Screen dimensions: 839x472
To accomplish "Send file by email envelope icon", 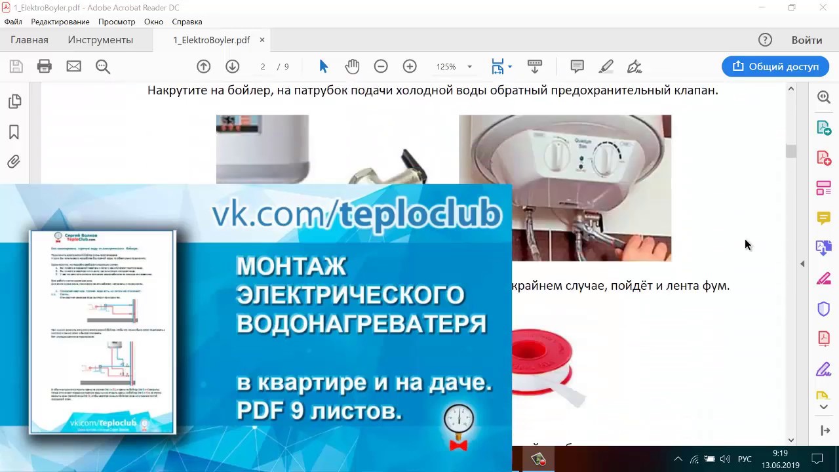I will [x=73, y=66].
